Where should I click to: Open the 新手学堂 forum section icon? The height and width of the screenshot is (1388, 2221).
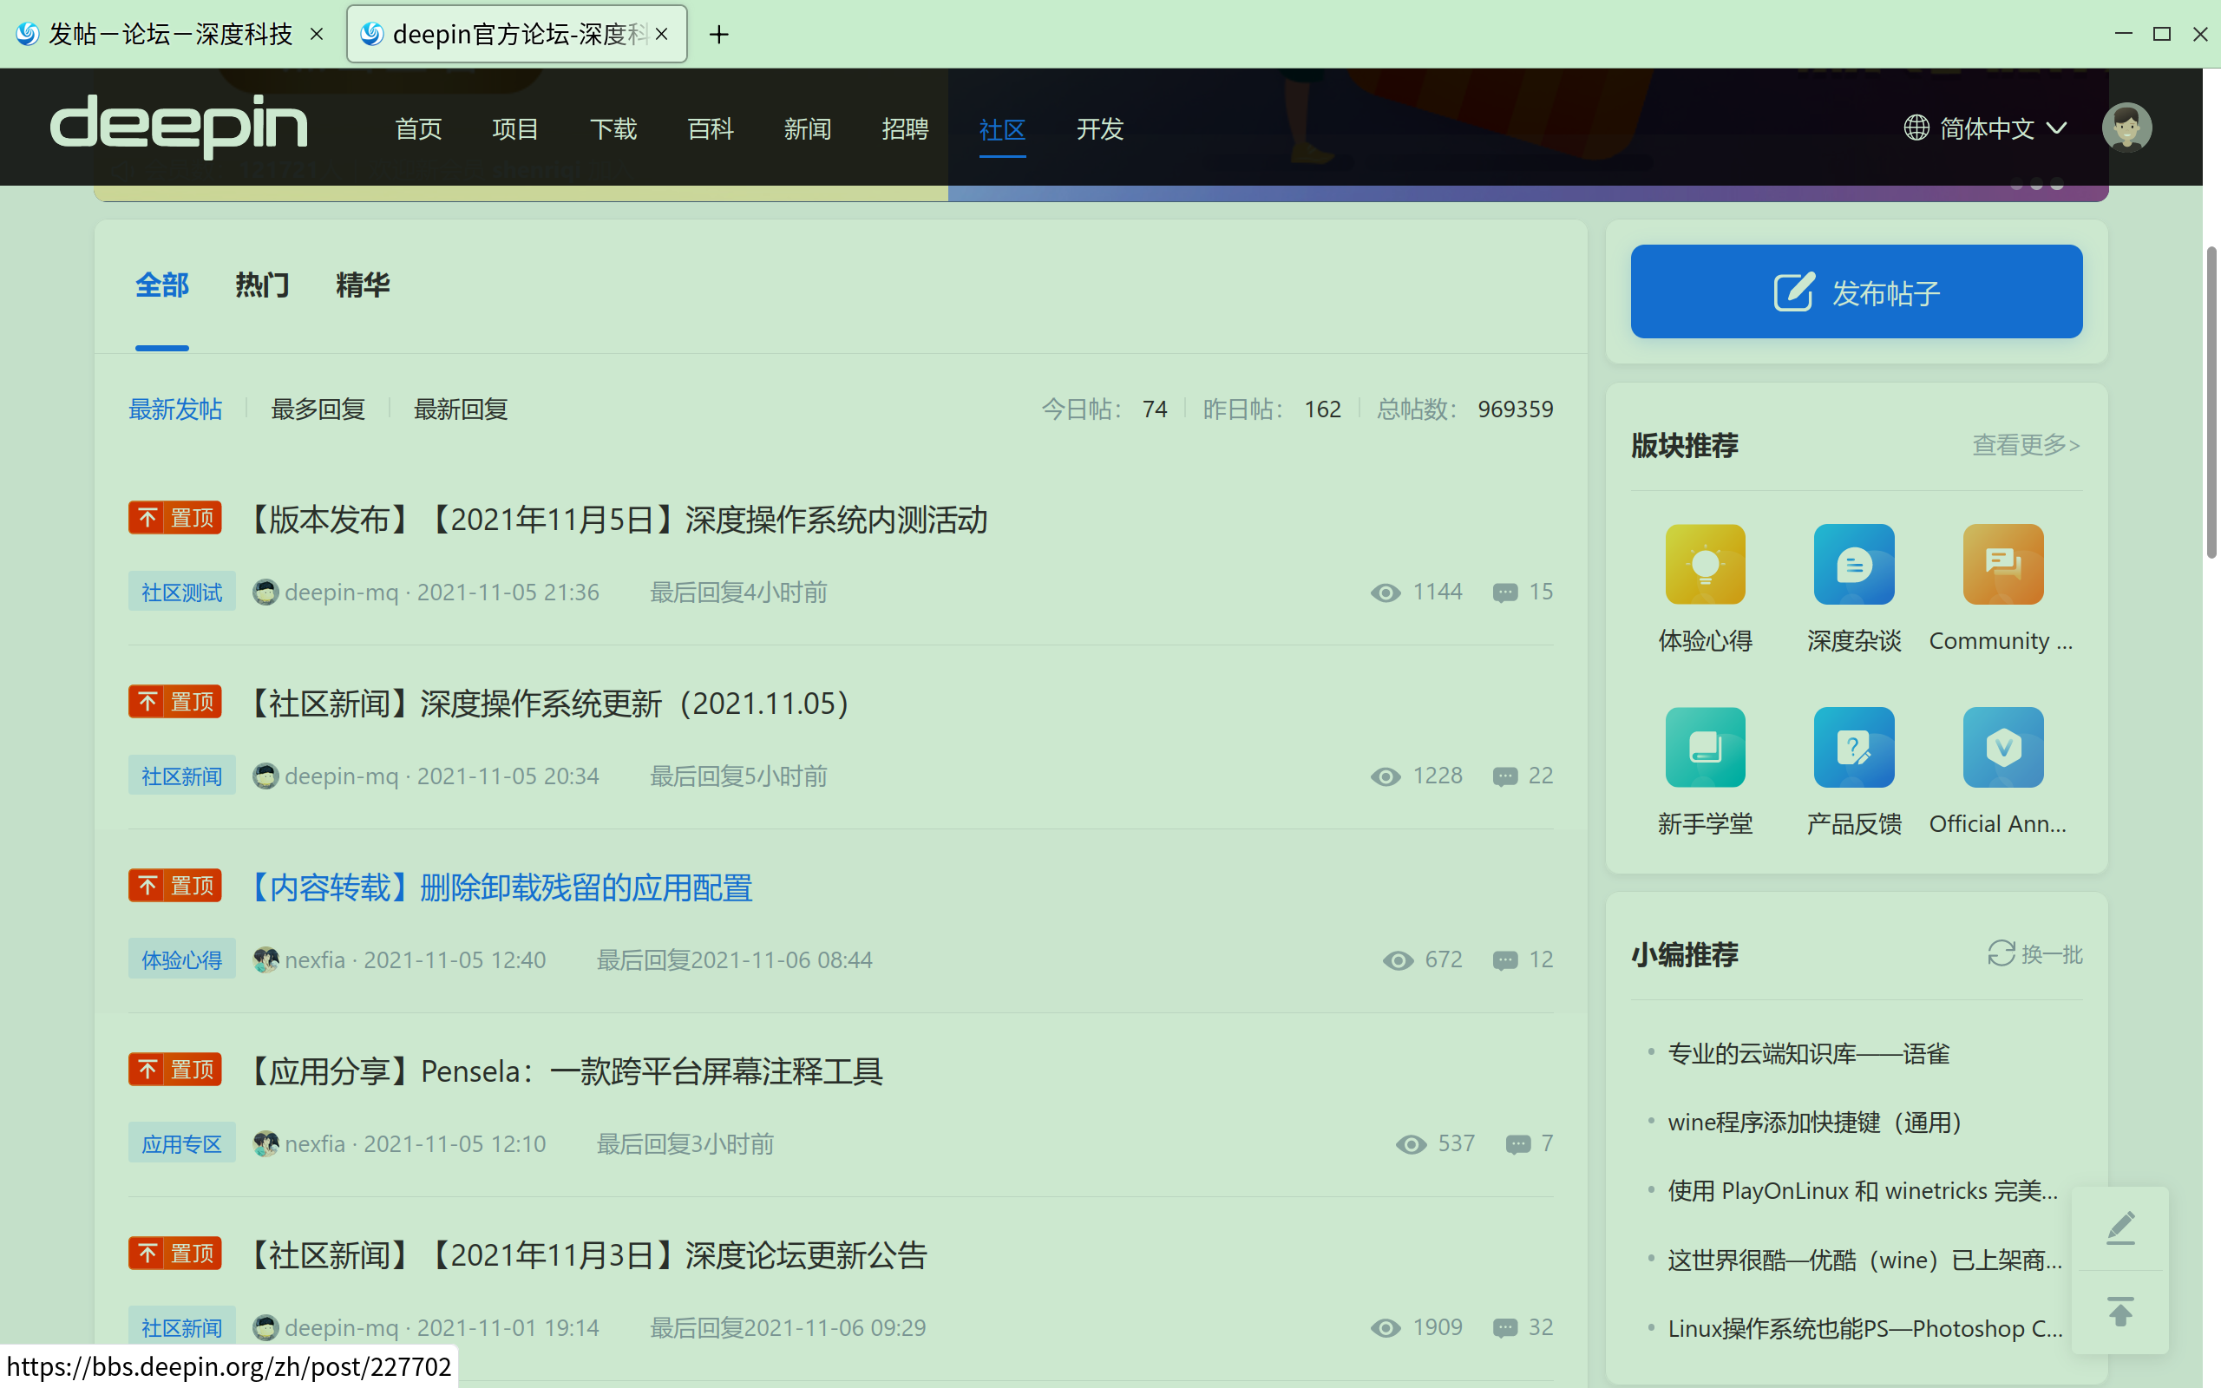[1705, 746]
